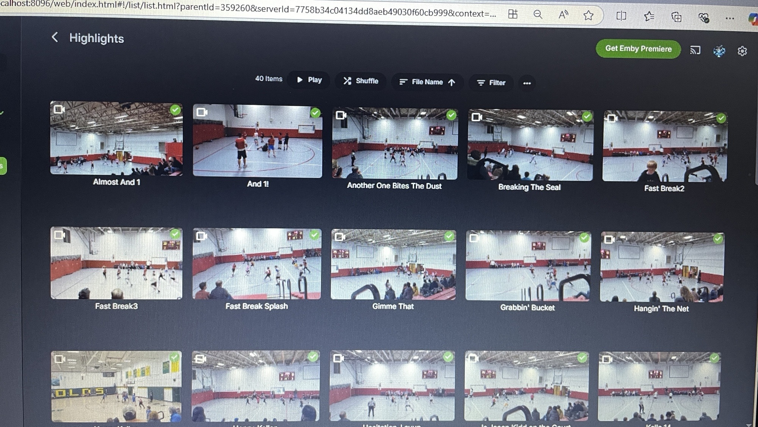Image resolution: width=758 pixels, height=427 pixels.
Task: Open browser split screen icon
Action: point(621,16)
